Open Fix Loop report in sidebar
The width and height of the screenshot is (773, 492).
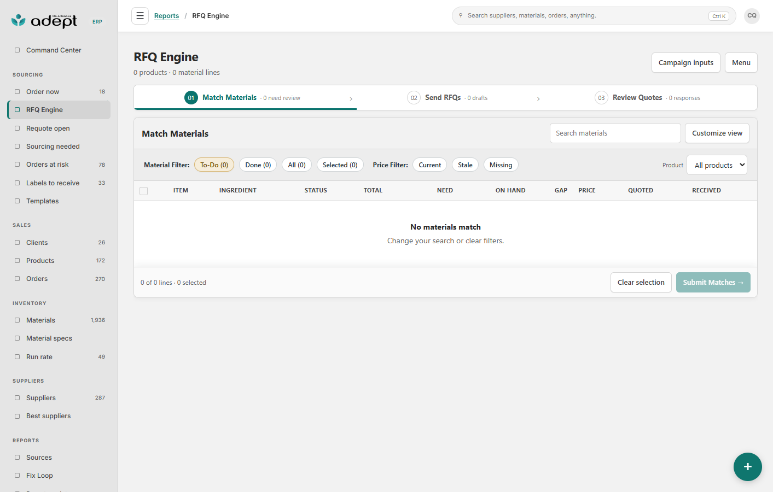coord(59,476)
